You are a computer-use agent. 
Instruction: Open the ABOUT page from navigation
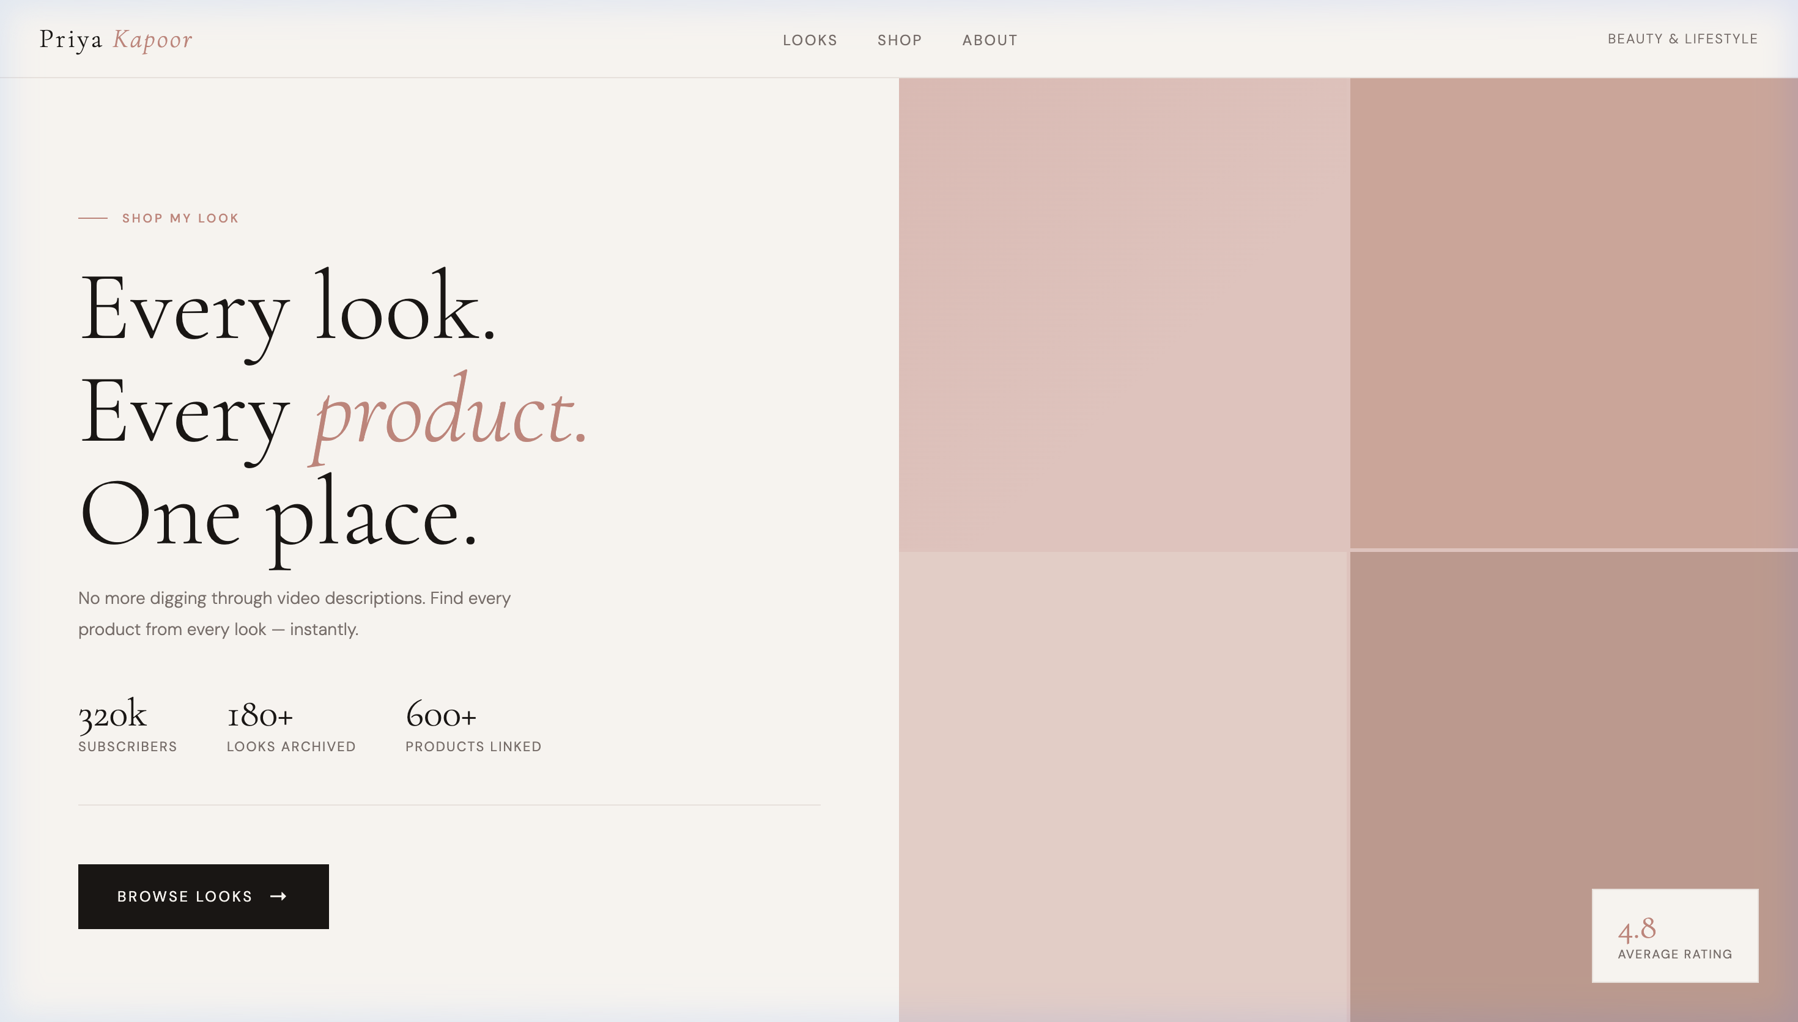pos(990,40)
